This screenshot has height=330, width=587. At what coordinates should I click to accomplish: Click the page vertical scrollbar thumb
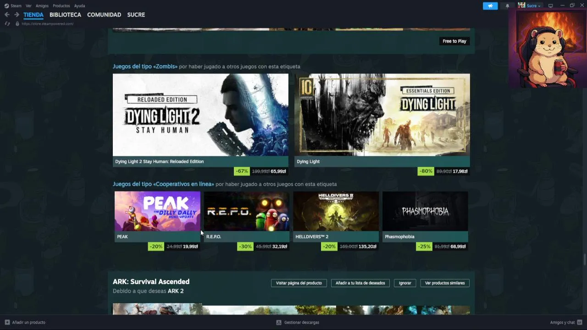584,260
